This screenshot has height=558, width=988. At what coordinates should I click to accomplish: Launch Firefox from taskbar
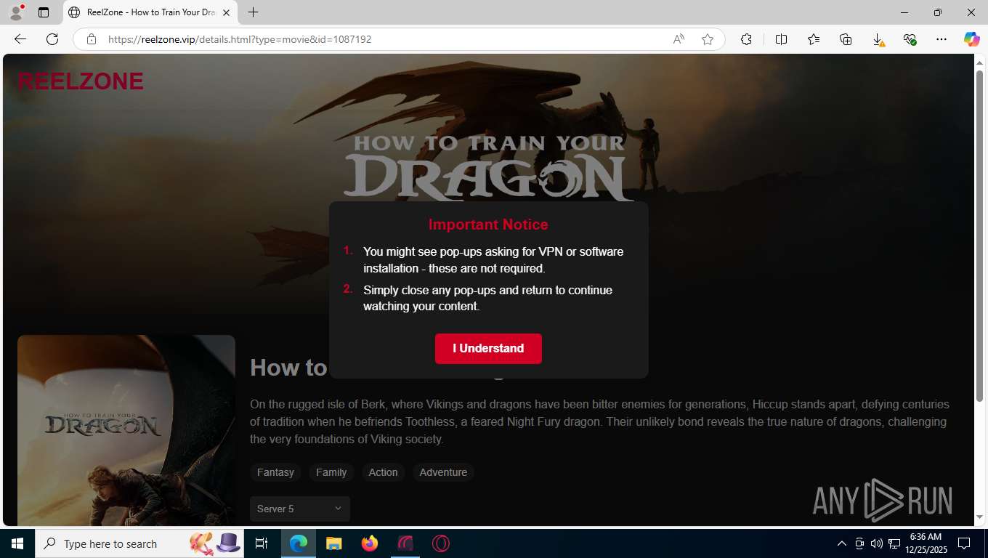[x=370, y=543]
